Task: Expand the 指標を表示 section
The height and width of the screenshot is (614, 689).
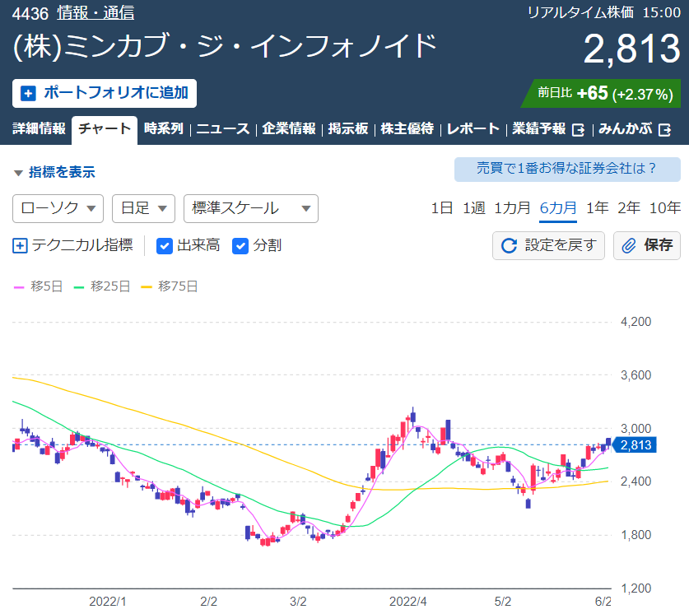Action: (x=54, y=172)
